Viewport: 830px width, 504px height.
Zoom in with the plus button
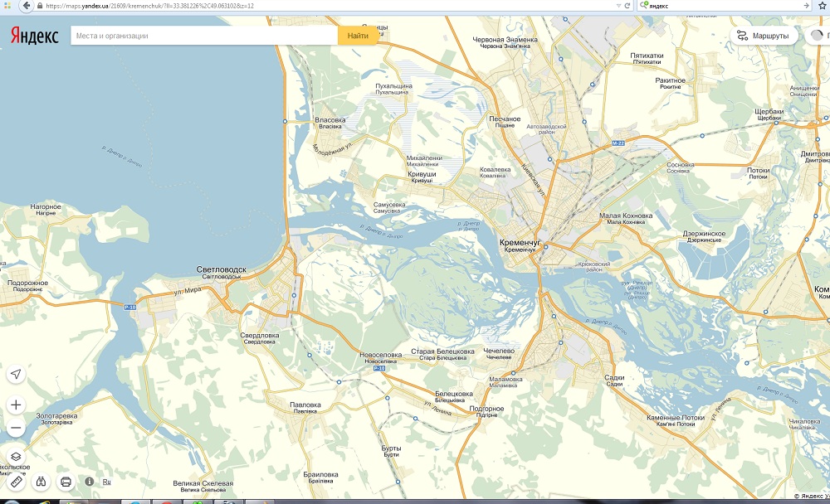click(16, 405)
